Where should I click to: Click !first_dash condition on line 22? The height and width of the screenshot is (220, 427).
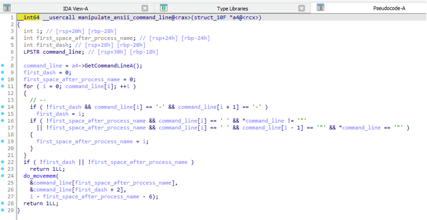coord(57,162)
